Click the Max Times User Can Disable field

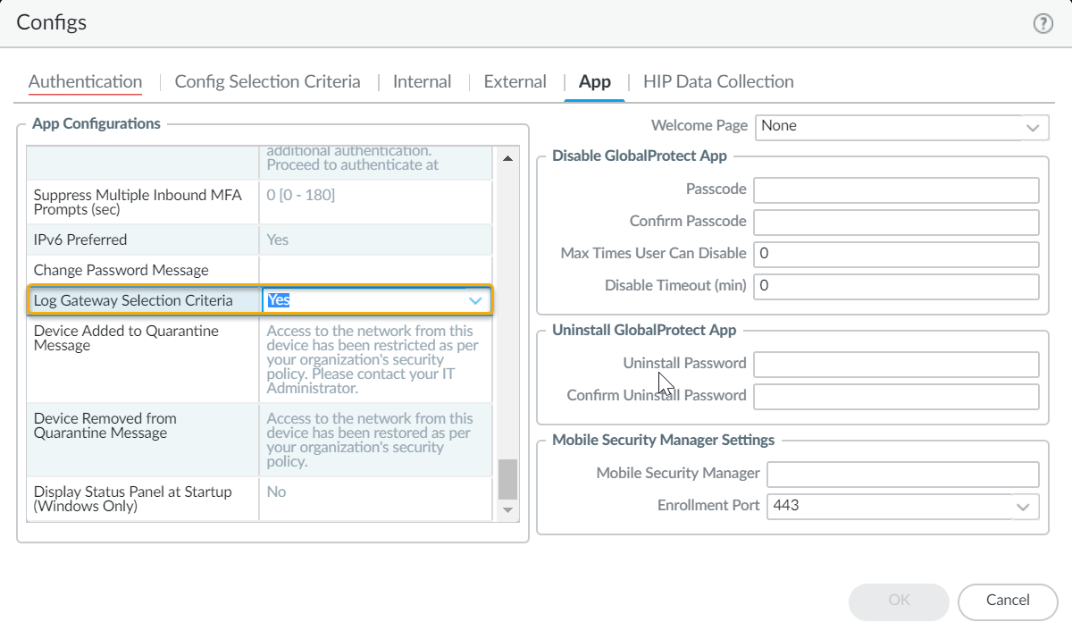pos(896,254)
